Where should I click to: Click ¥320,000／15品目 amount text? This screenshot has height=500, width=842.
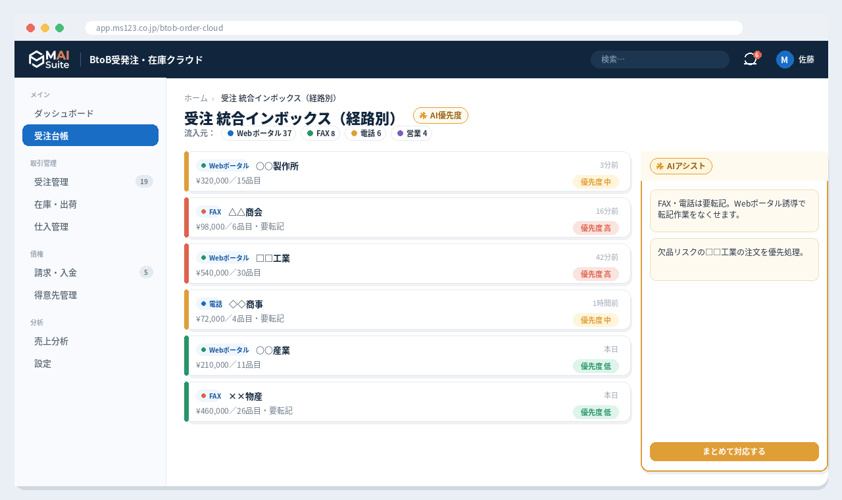[x=228, y=180]
